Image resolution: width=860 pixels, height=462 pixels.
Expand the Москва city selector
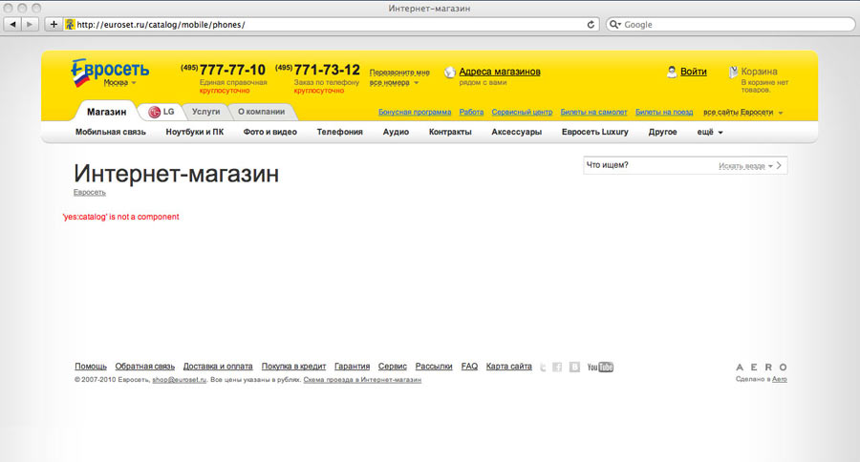pyautogui.click(x=120, y=83)
